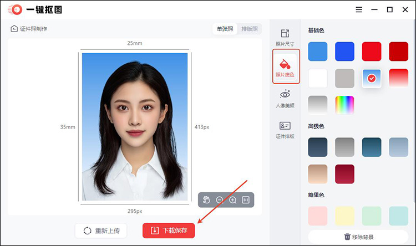This screenshot has height=246, width=416.
Task: Zoom in with the plus magnifier
Action: pyautogui.click(x=232, y=199)
